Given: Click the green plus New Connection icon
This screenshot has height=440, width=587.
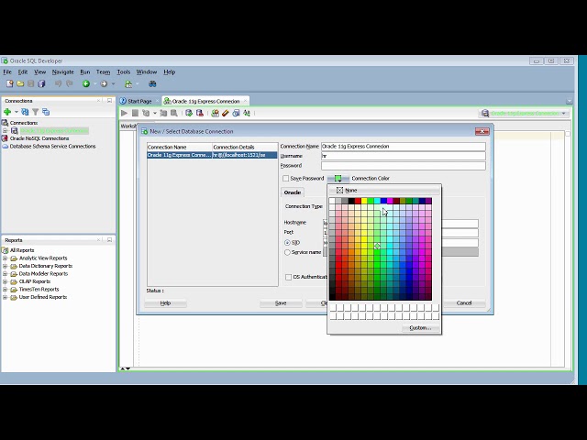Looking at the screenshot, I should click(7, 112).
